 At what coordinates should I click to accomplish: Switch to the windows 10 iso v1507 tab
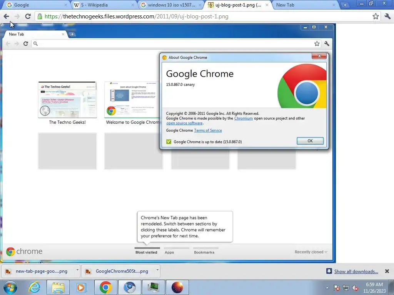tap(171, 5)
